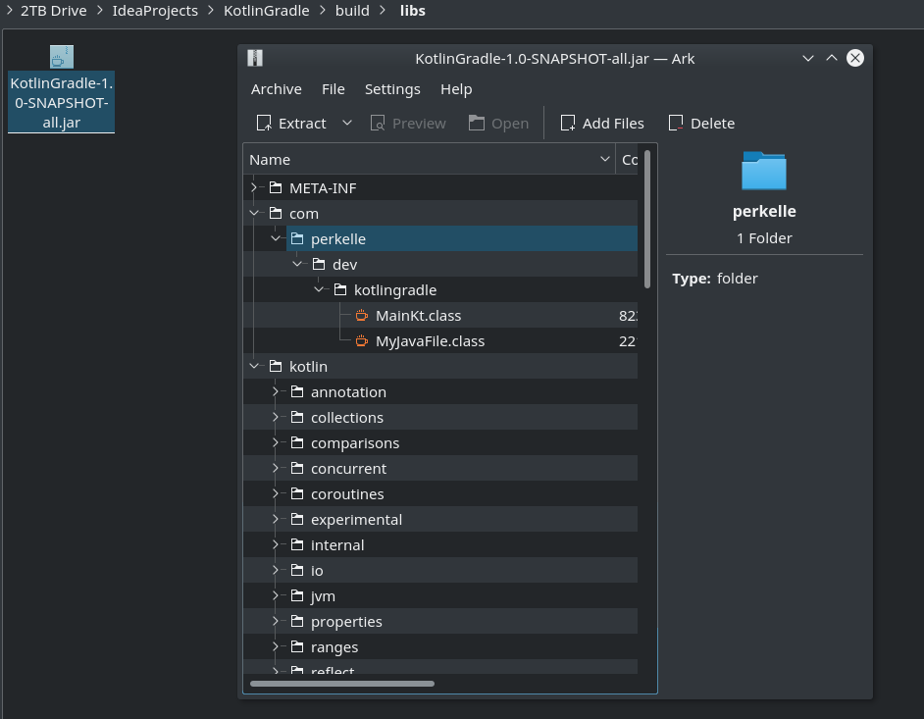Click the perkelle folder icon in the preview panel
Screen dimensions: 924x719
[x=764, y=170]
